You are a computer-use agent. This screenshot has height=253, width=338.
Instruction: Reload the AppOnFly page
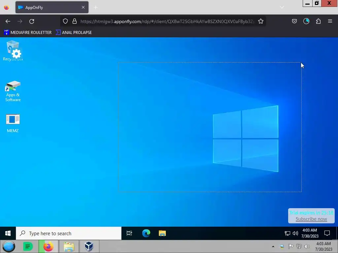point(32,21)
